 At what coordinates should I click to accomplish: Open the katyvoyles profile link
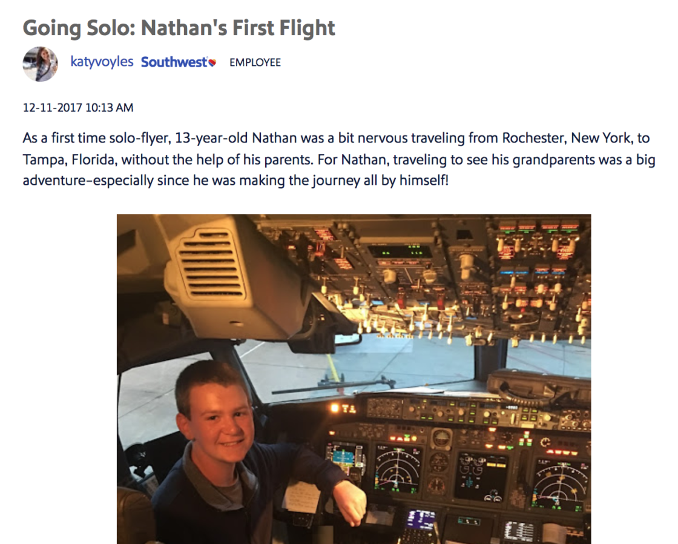click(x=102, y=62)
